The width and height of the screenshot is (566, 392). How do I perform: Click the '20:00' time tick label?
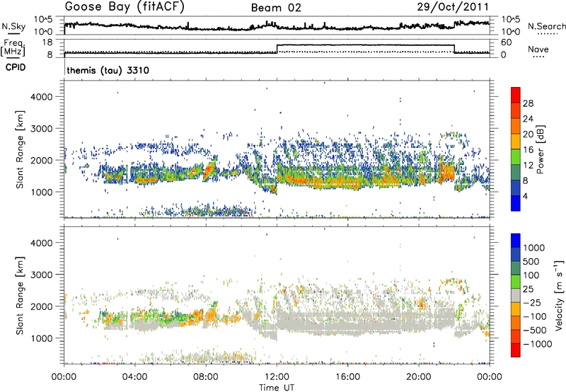click(x=419, y=377)
